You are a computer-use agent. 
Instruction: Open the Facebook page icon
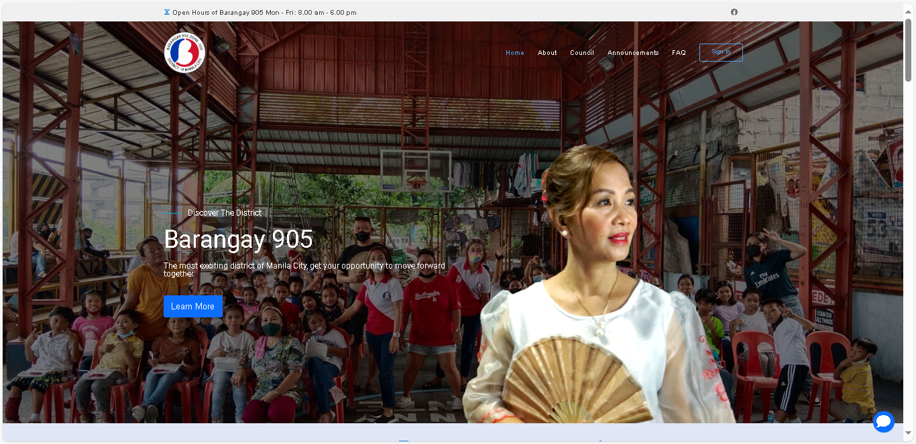tap(734, 12)
